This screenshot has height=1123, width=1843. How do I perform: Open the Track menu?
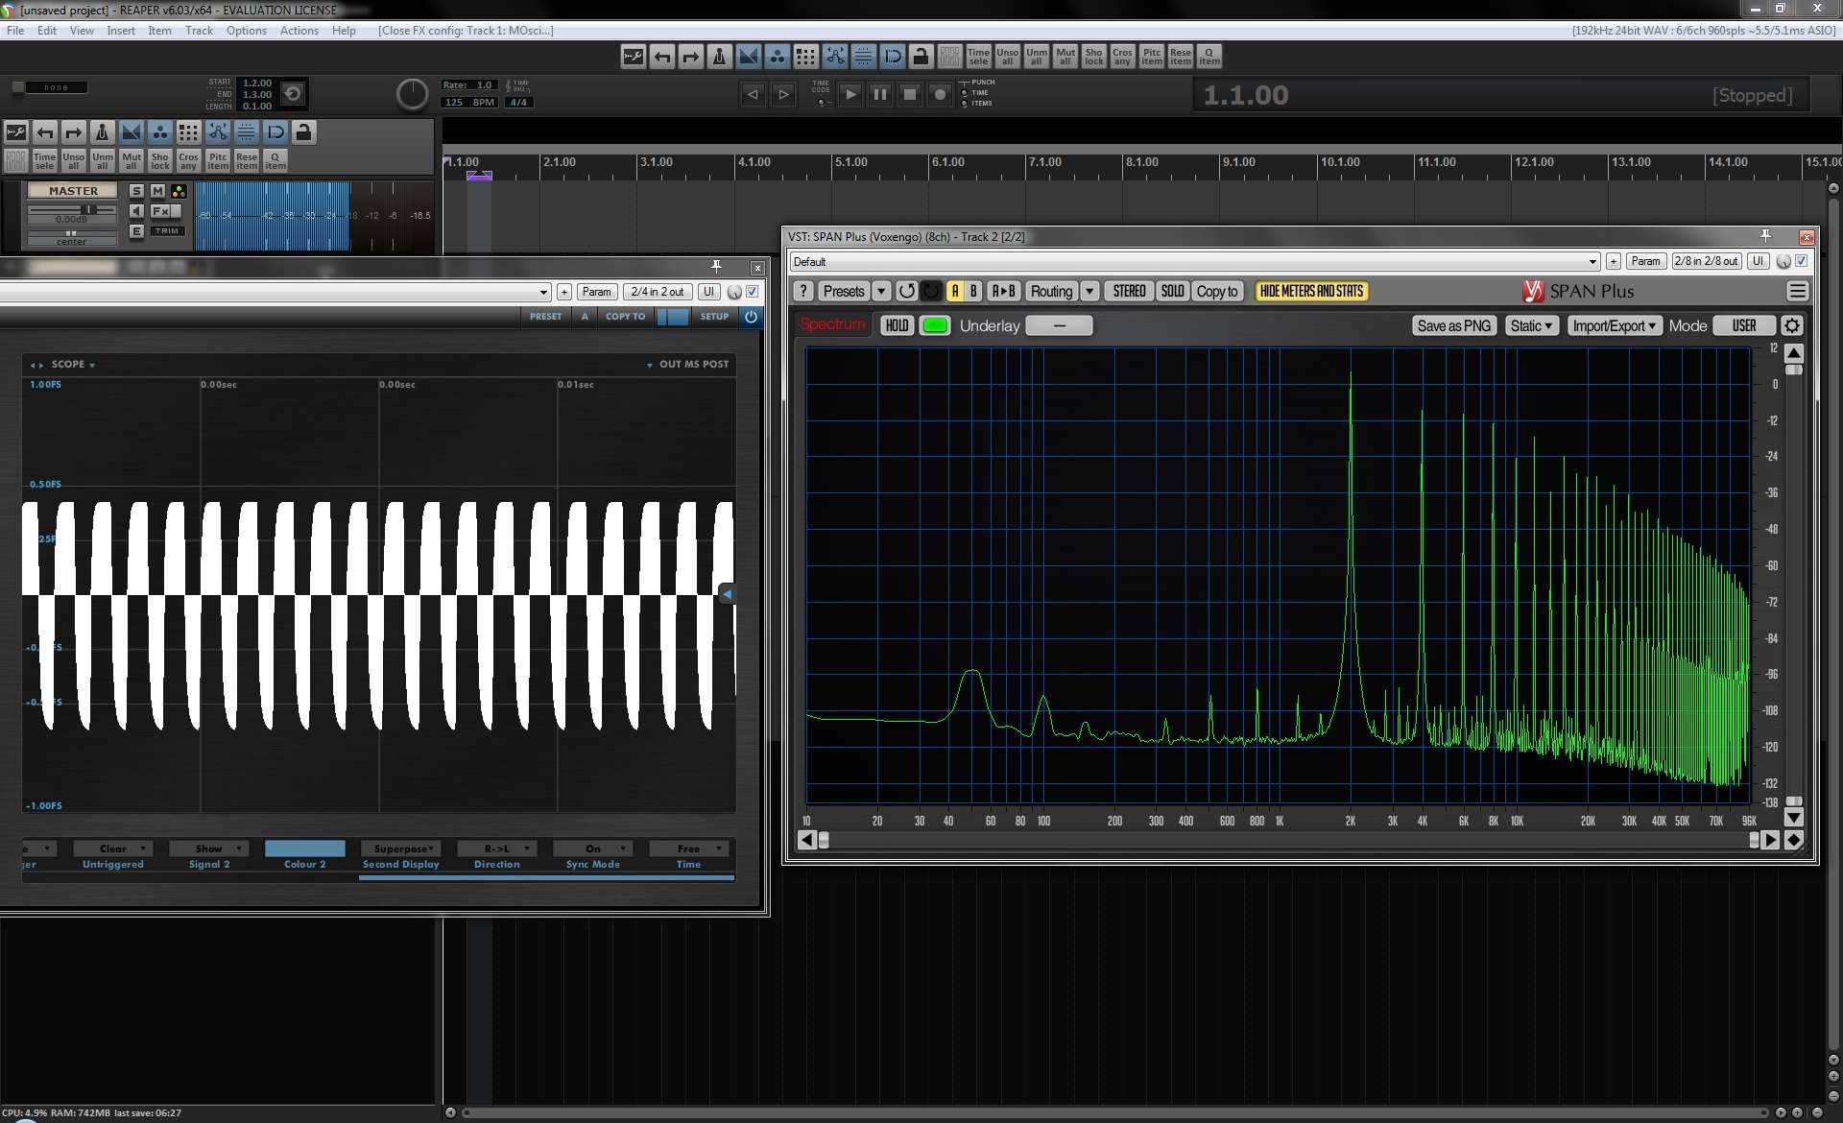199,31
